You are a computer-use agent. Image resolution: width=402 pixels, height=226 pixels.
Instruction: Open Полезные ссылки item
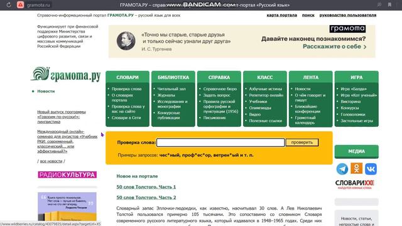[265, 121]
